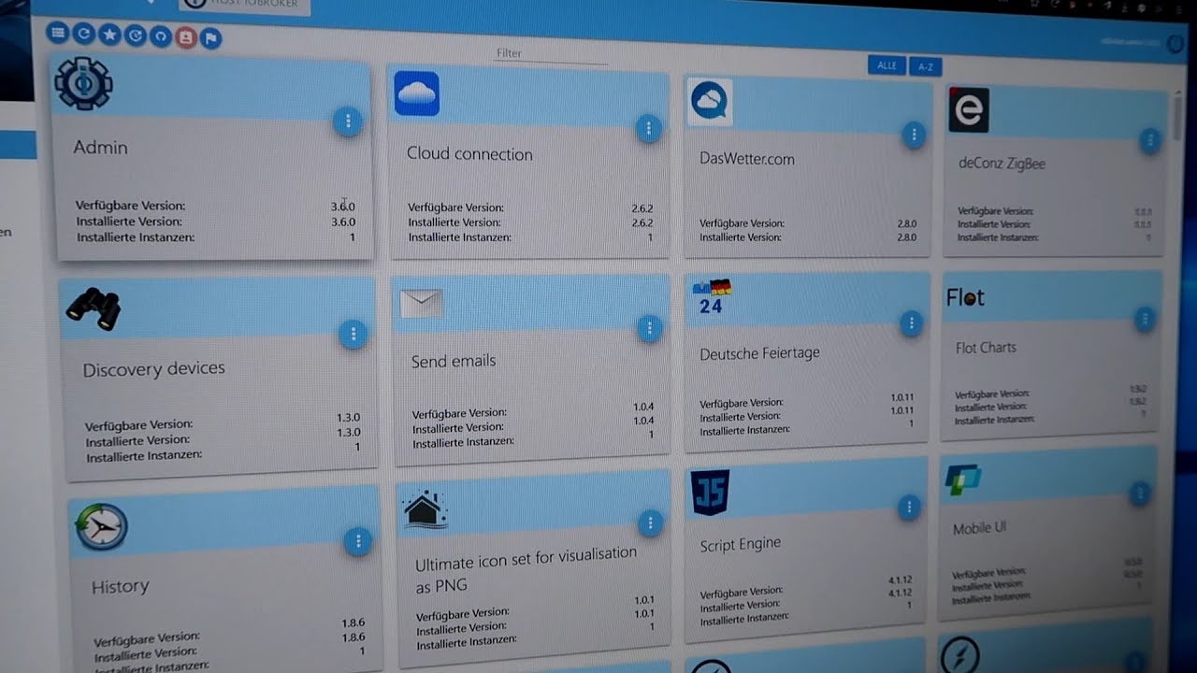Viewport: 1197px width, 673px height.
Task: Click the "Mobile UI" adapter title
Action: tap(979, 529)
